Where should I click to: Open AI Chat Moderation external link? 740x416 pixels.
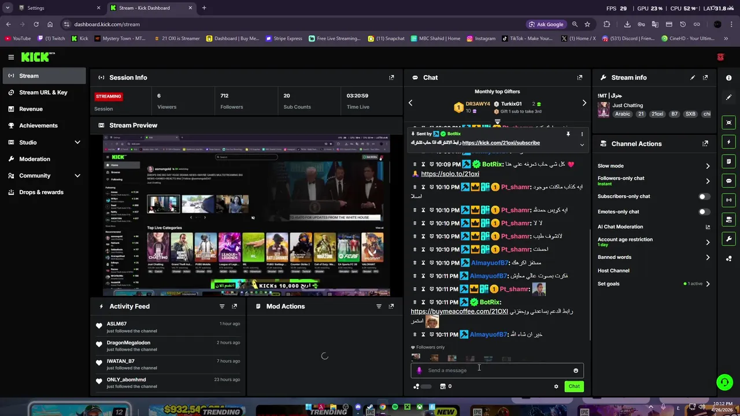tap(708, 227)
